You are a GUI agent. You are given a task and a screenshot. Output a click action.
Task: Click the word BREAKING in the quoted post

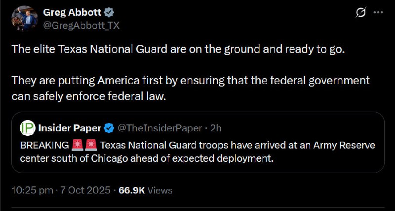point(44,146)
